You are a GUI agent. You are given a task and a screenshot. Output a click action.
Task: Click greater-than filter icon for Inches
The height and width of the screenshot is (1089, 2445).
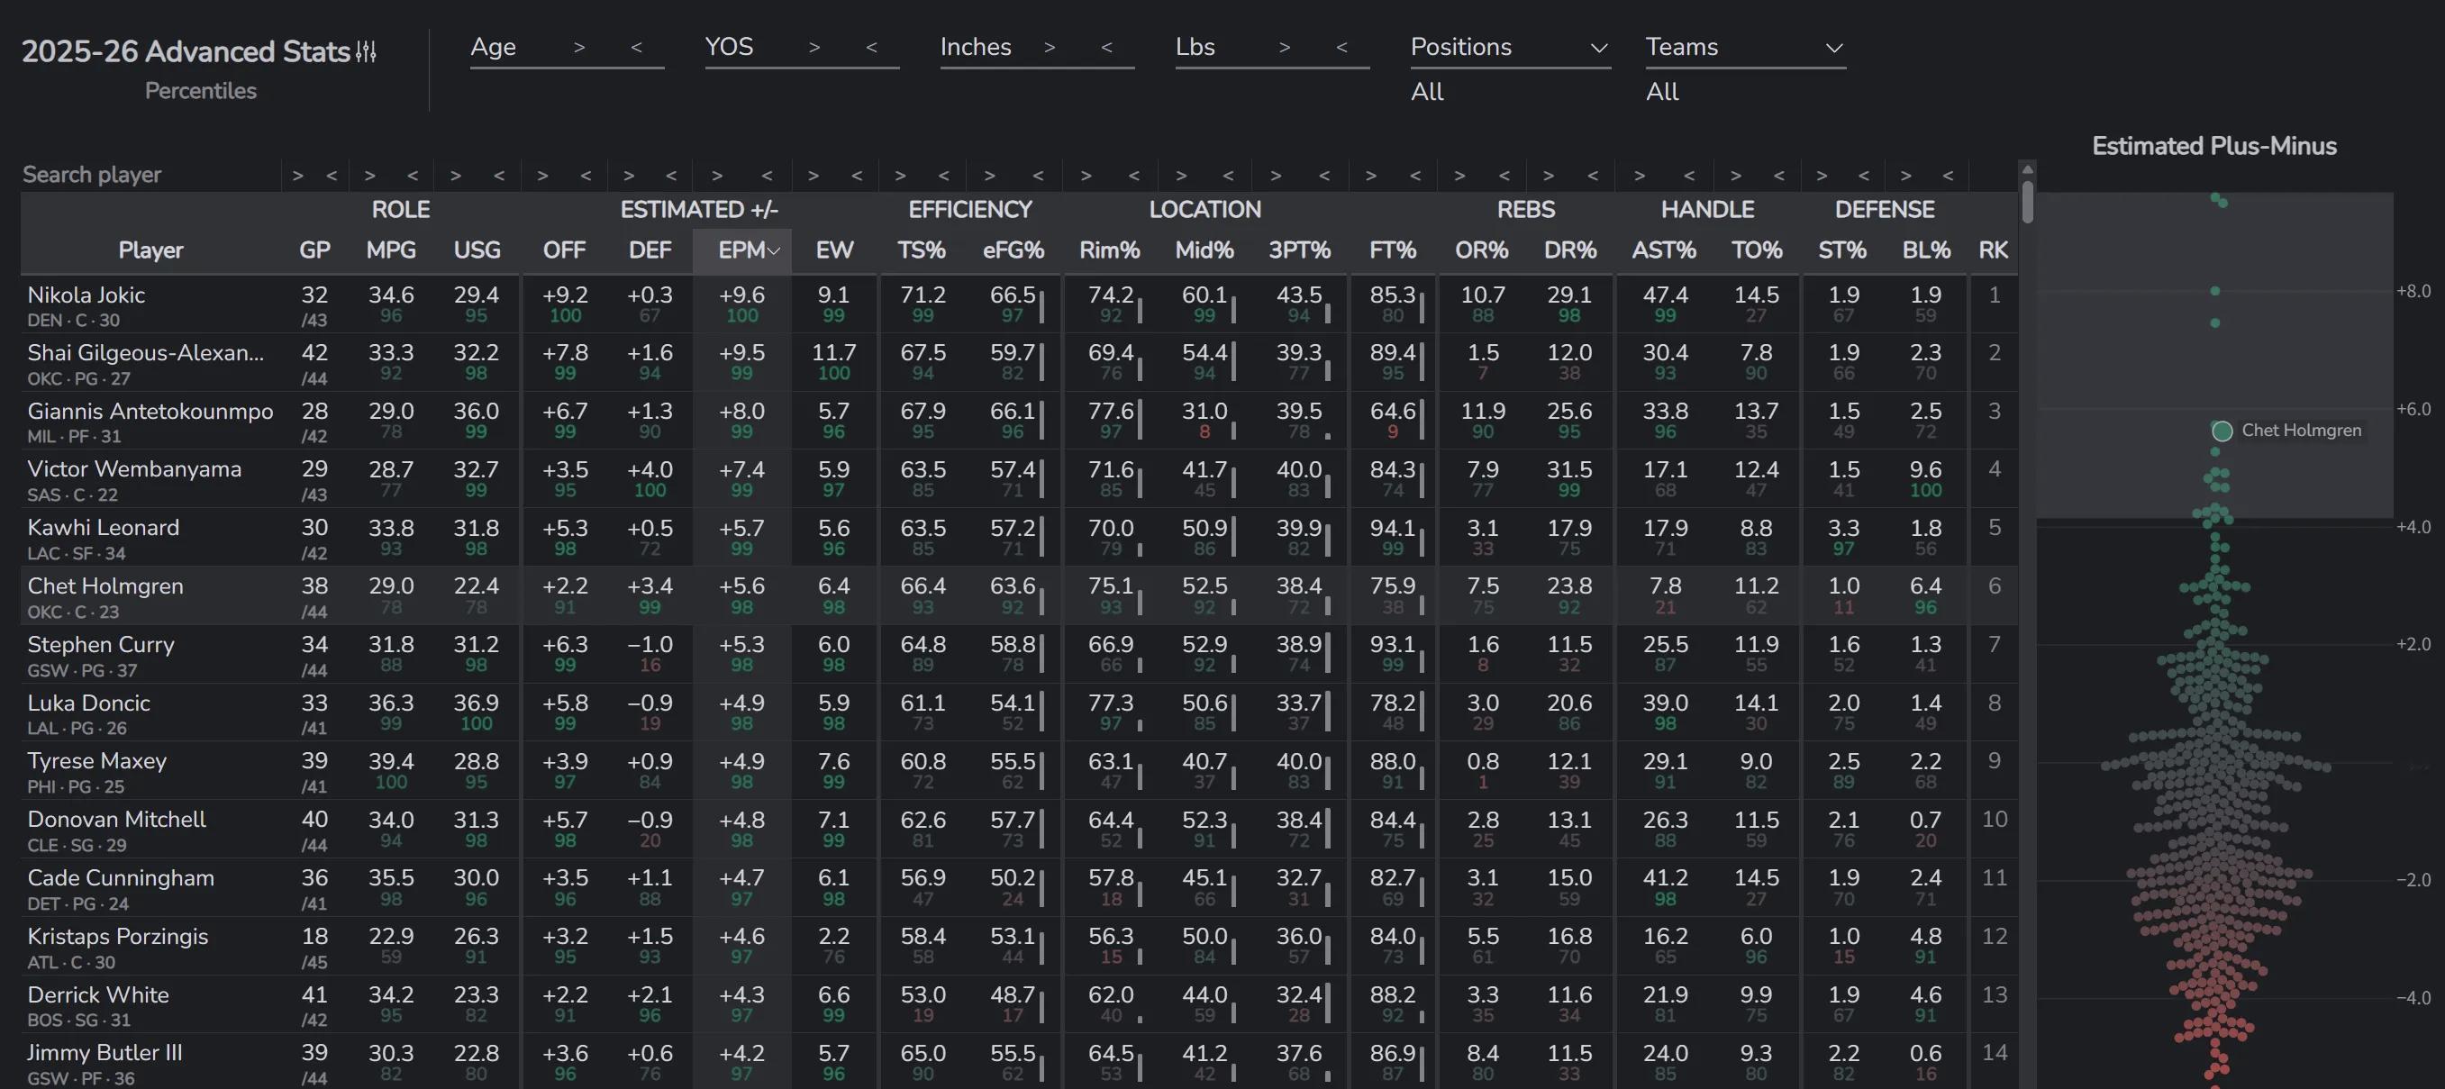1049,48
